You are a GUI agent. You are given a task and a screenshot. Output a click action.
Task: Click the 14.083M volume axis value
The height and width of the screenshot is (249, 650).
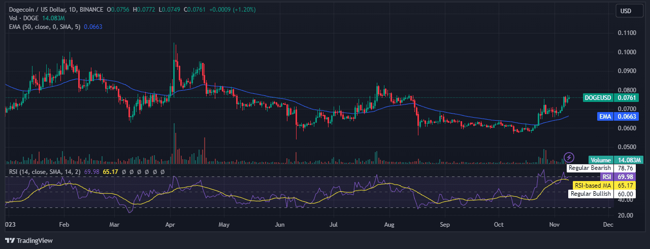tap(629, 160)
